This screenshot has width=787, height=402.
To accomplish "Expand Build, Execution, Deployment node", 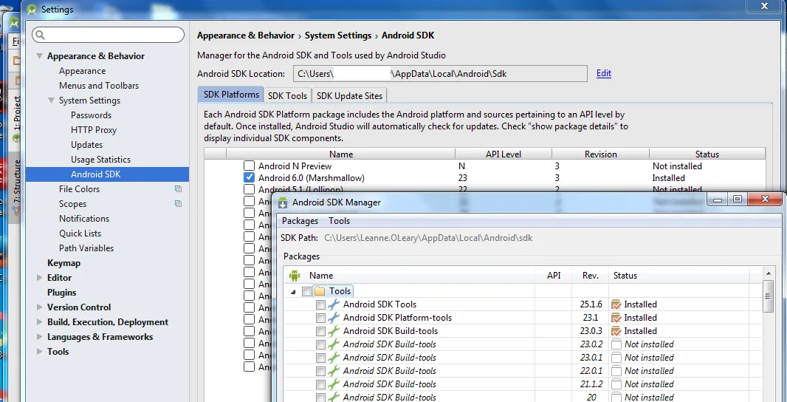I will pyautogui.click(x=40, y=321).
